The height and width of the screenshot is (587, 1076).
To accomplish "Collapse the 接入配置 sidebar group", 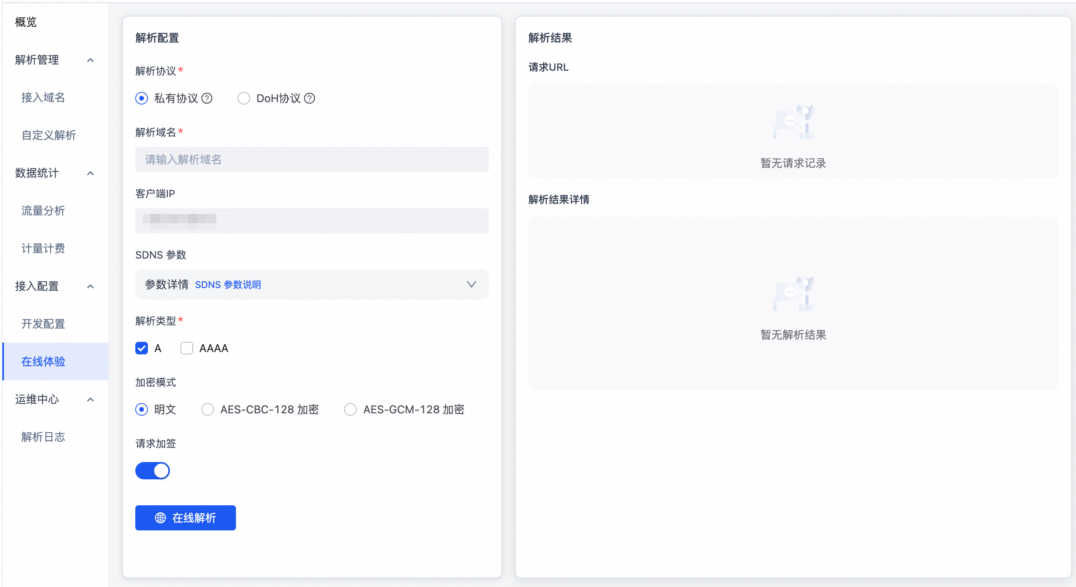I will pyautogui.click(x=90, y=286).
